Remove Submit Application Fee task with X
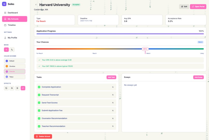209x140 pixels. 113,110
